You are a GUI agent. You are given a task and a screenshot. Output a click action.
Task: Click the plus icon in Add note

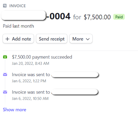tap(7, 39)
